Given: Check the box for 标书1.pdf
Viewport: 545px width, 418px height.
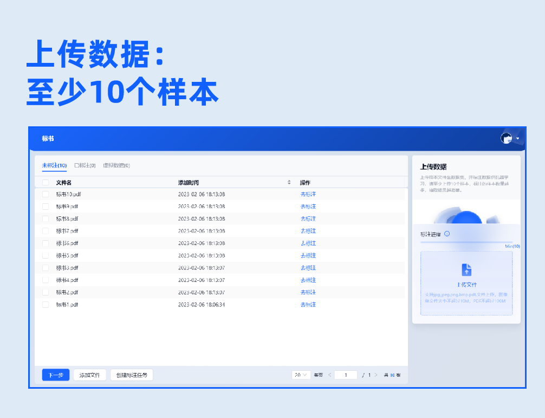Looking at the screenshot, I should tap(46, 304).
